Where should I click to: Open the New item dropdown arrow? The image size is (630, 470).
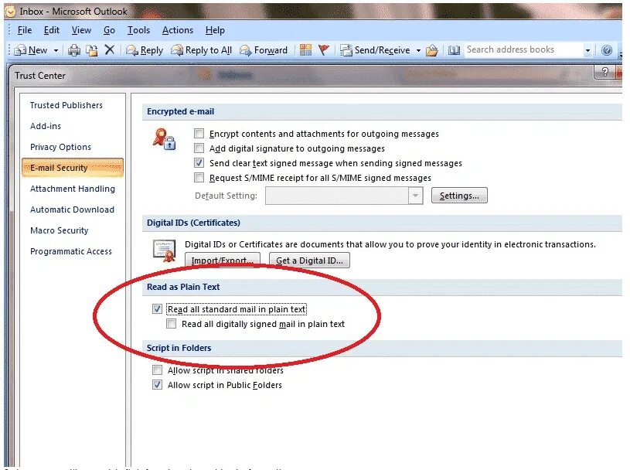click(x=56, y=50)
